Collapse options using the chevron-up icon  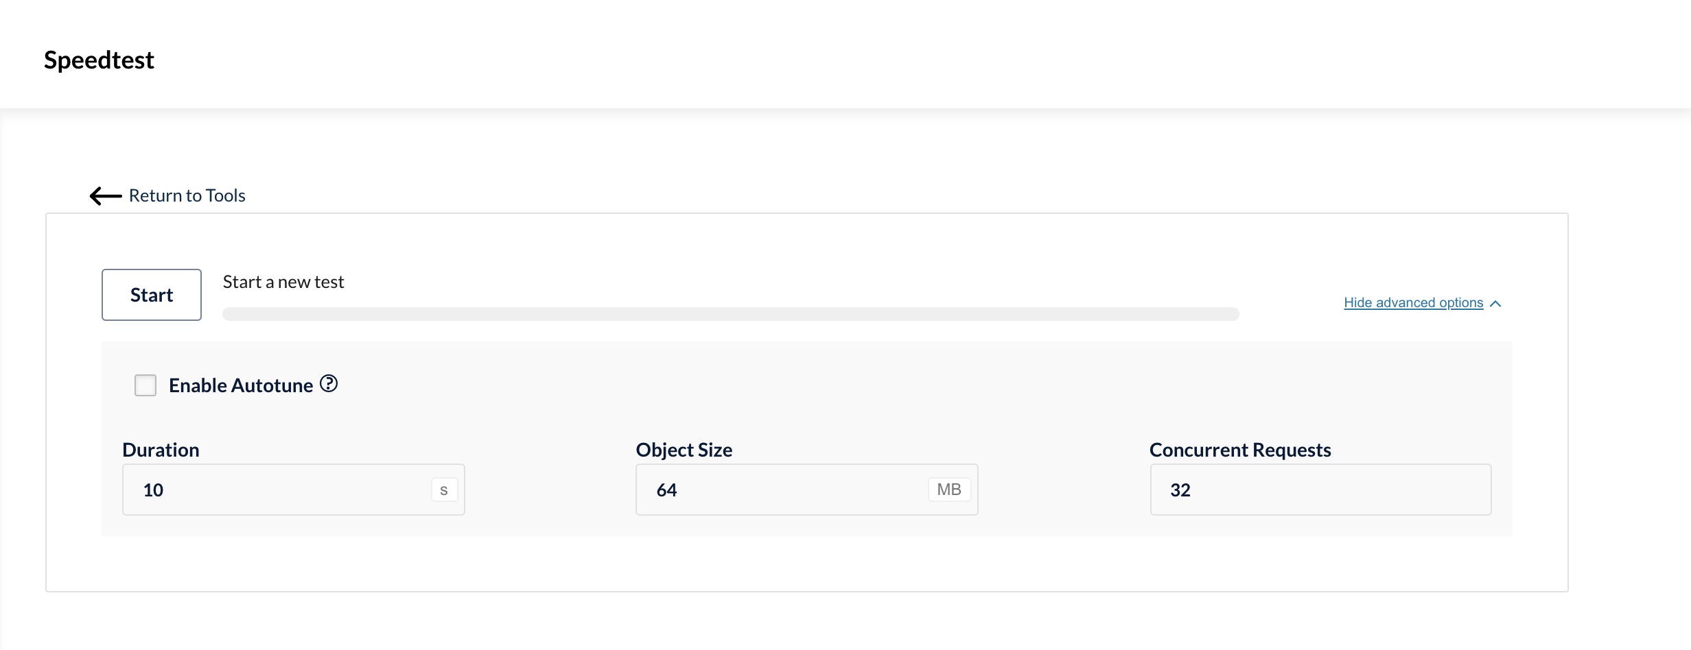[x=1496, y=304]
